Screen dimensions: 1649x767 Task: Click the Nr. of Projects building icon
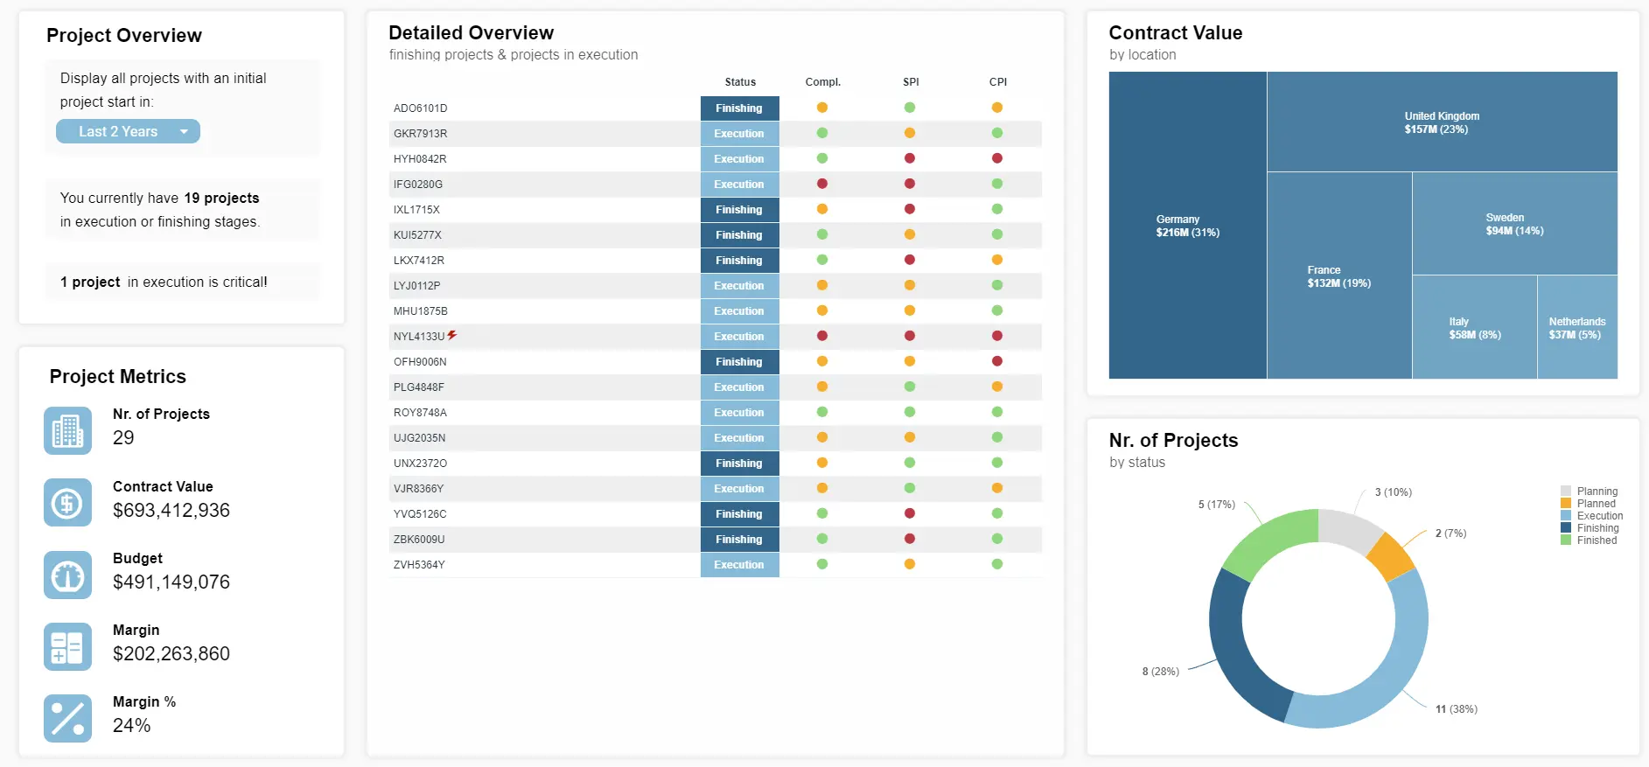(67, 430)
